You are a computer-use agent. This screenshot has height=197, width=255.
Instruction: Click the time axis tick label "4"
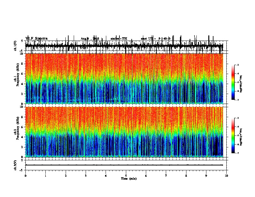tap(106, 176)
